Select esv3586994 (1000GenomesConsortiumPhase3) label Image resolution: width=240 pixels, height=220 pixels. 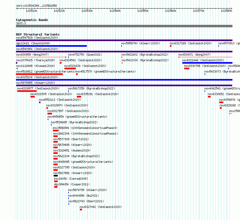pos(85,128)
